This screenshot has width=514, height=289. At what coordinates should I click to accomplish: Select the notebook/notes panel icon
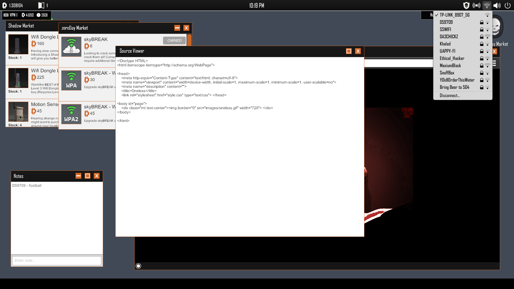click(x=41, y=5)
